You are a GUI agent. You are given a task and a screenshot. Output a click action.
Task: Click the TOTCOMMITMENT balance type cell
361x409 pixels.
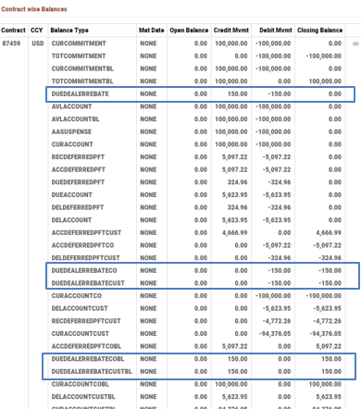click(x=79, y=56)
